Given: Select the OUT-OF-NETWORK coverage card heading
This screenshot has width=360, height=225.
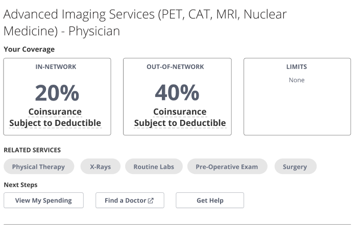Looking at the screenshot, I should pos(175,67).
